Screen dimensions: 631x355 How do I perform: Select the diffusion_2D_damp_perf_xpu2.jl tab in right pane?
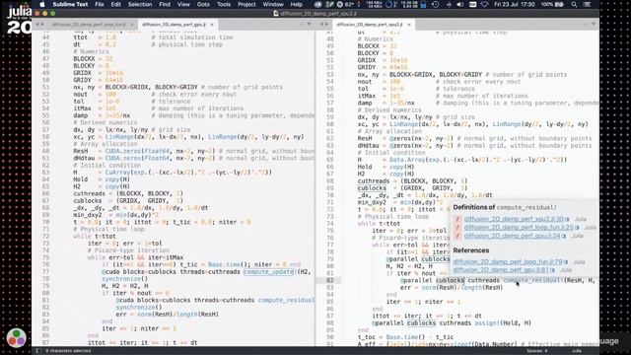(369, 25)
